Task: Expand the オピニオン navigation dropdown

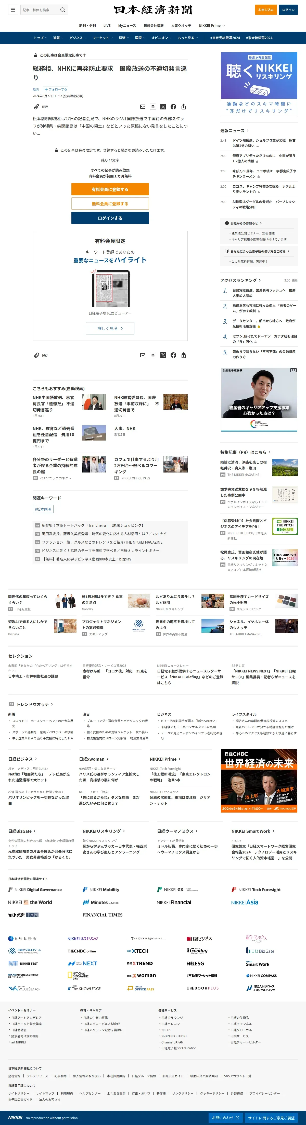Action: [161, 38]
